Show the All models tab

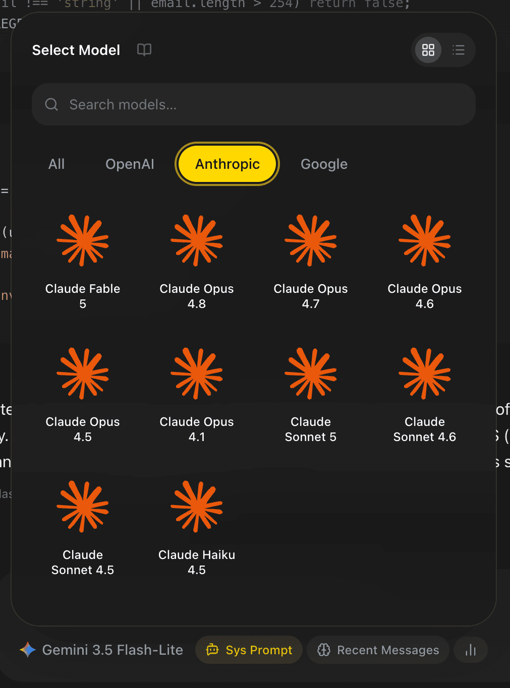pos(56,164)
